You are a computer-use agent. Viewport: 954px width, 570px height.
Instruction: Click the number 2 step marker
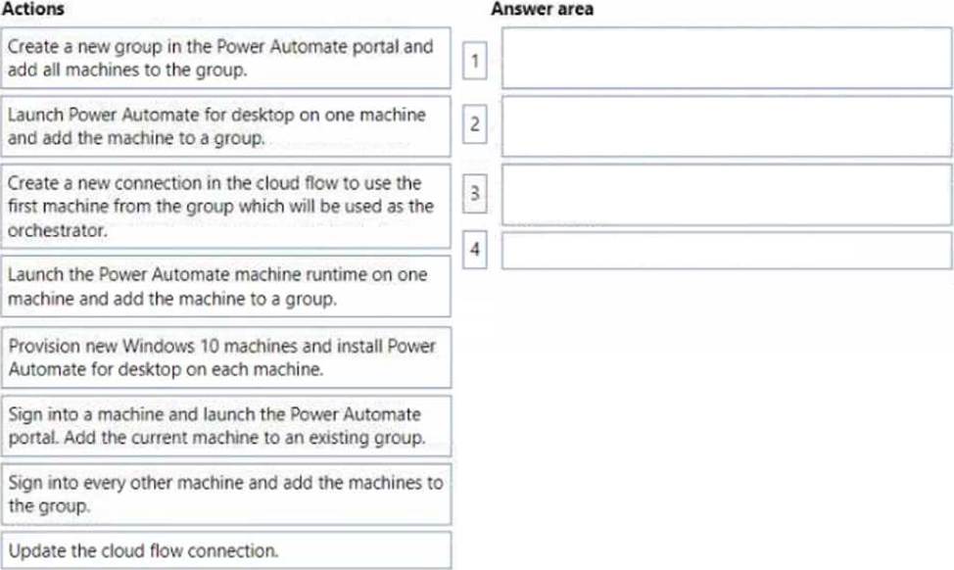(475, 124)
